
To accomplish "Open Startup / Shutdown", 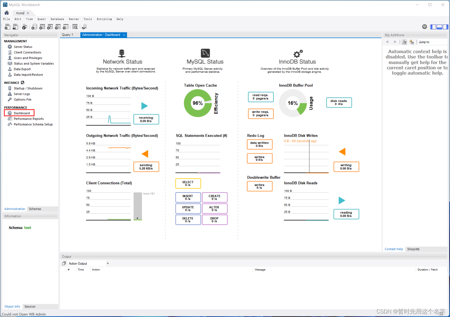I will pyautogui.click(x=28, y=88).
